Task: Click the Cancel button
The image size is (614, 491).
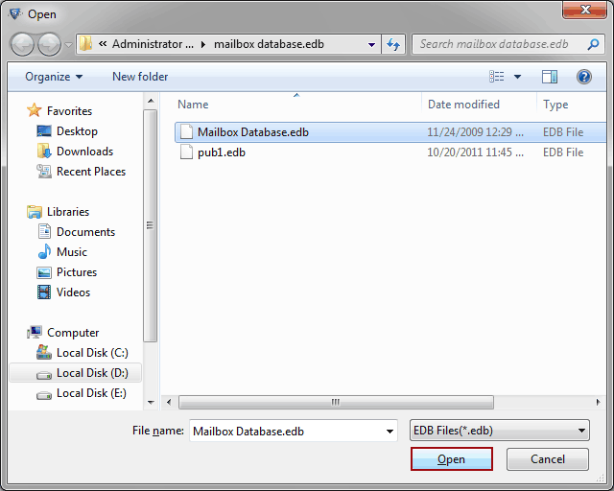Action: pyautogui.click(x=548, y=459)
